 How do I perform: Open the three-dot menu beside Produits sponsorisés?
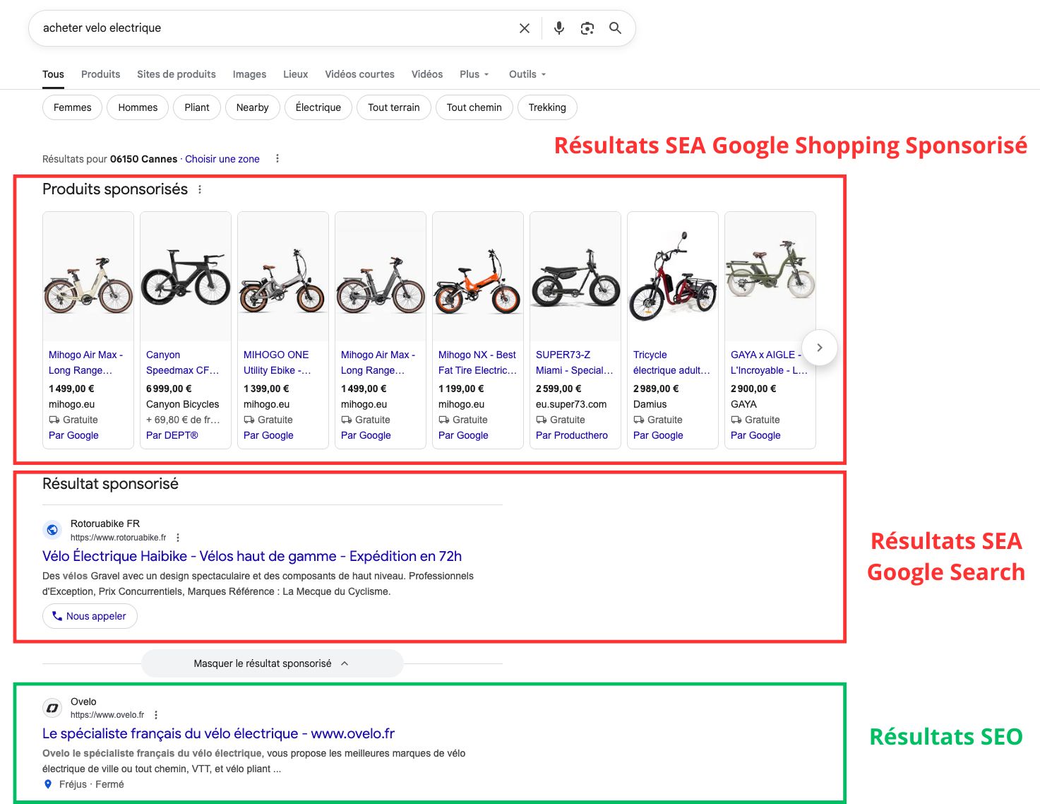click(x=201, y=189)
